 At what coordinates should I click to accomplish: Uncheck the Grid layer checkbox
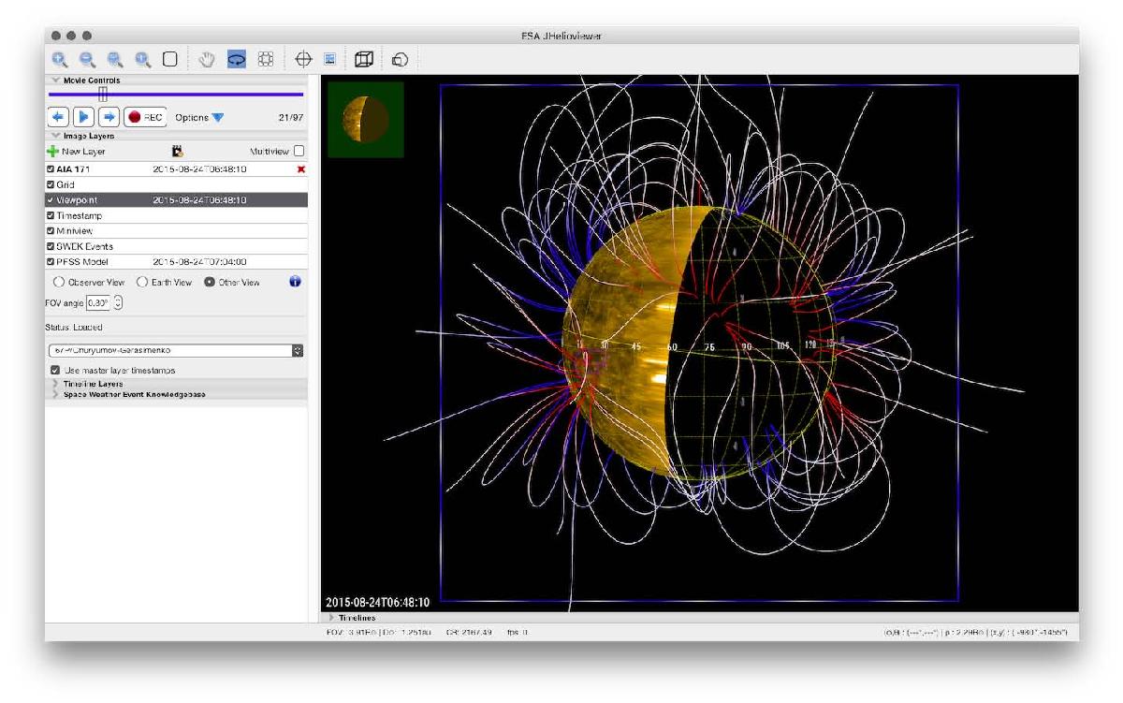point(51,185)
